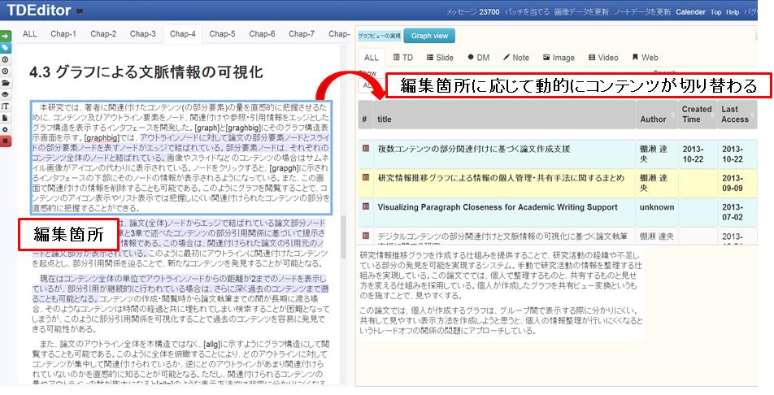Click the blue tag sidebar icon
This screenshot has height=395, width=774.
(x=6, y=48)
